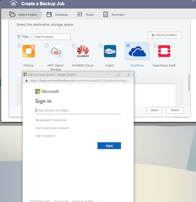Click the OneDrive cloud icon
Screen dimensions: 196x202
[137, 51]
